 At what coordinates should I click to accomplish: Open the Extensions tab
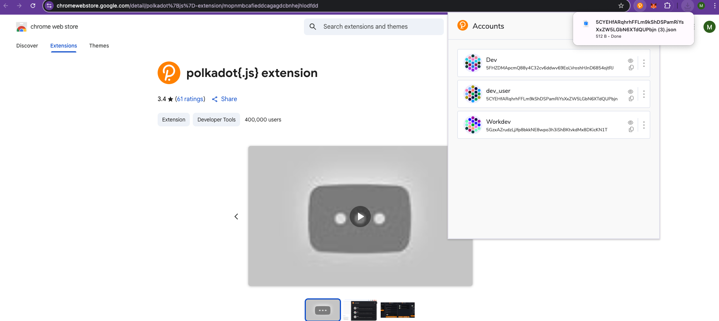click(64, 46)
